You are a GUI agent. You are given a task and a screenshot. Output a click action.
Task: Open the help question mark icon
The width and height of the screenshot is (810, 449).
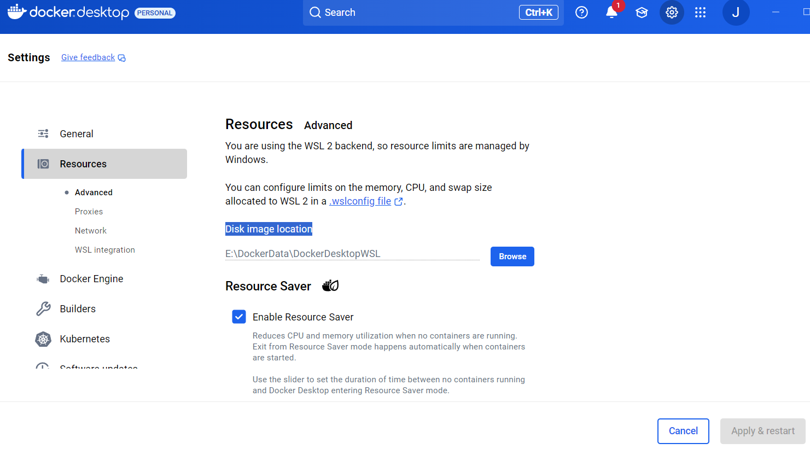(x=581, y=13)
